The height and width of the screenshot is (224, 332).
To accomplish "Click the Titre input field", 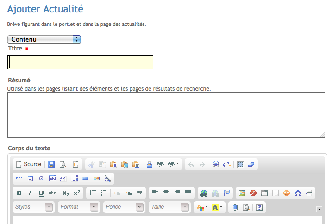I will 80,62.
